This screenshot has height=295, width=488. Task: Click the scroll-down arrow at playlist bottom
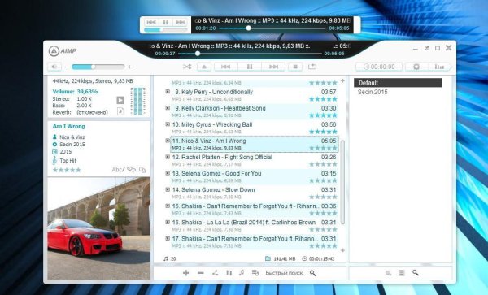pos(342,250)
